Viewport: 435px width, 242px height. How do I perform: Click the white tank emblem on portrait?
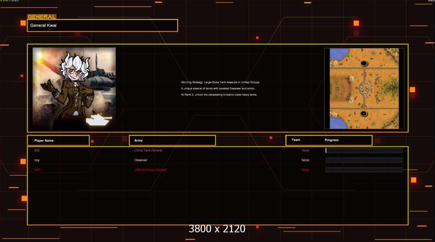[x=99, y=119]
